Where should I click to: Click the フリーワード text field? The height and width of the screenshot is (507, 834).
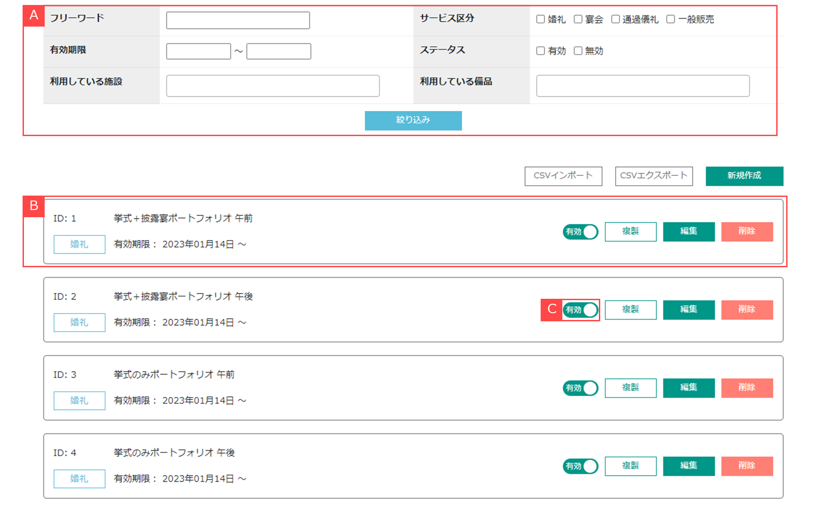point(238,20)
